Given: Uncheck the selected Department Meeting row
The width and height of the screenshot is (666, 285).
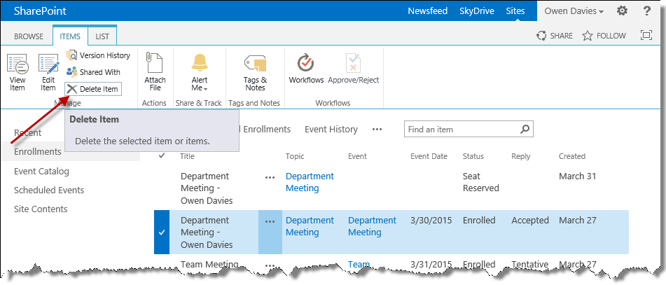Looking at the screenshot, I should tap(162, 232).
